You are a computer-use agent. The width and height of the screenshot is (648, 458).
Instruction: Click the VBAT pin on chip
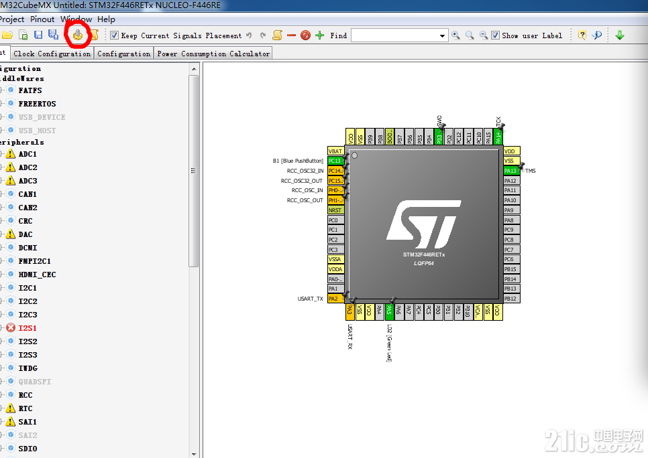[x=335, y=151]
